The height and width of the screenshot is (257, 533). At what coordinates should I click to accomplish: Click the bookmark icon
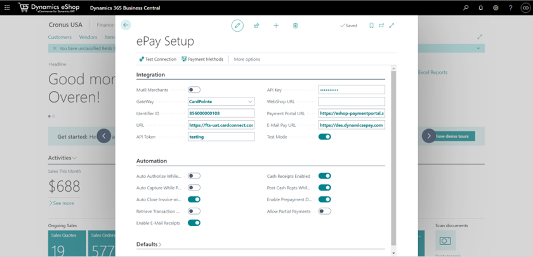click(x=372, y=25)
